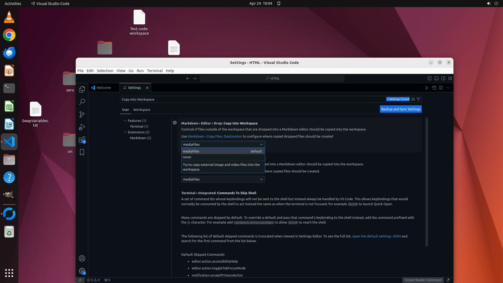Open the Explorer view in activity bar
503x283 pixels.
click(x=82, y=89)
